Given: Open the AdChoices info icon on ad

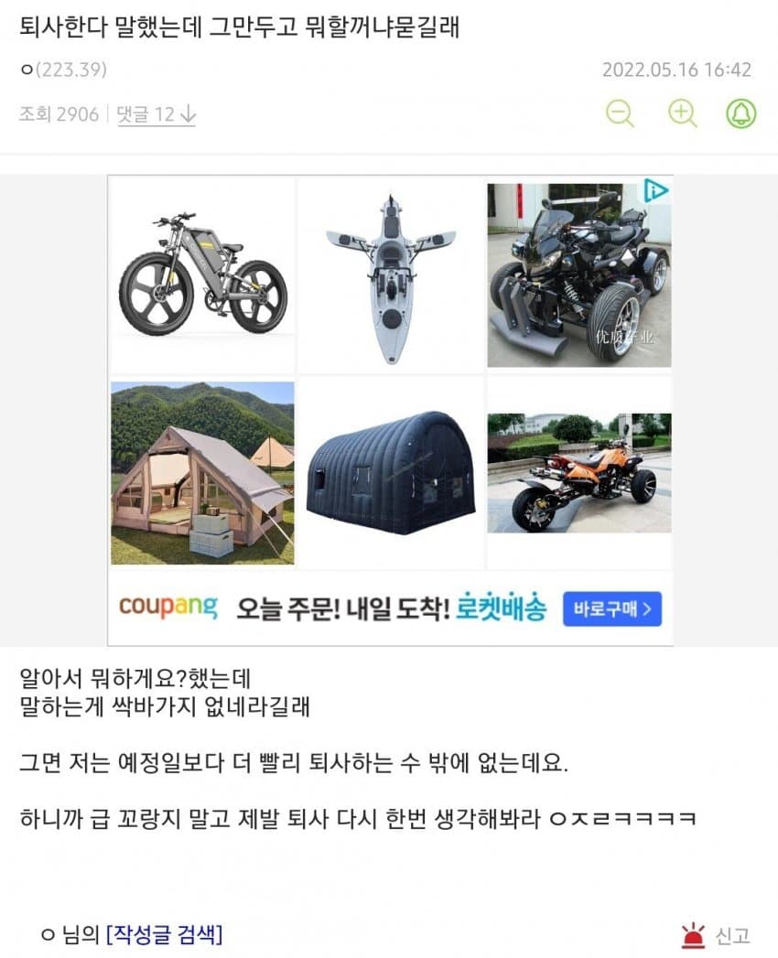Looking at the screenshot, I should (x=657, y=191).
